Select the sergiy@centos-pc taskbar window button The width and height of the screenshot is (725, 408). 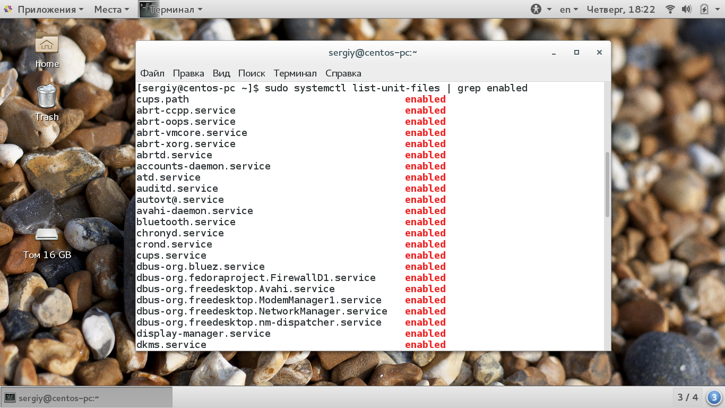(x=87, y=397)
